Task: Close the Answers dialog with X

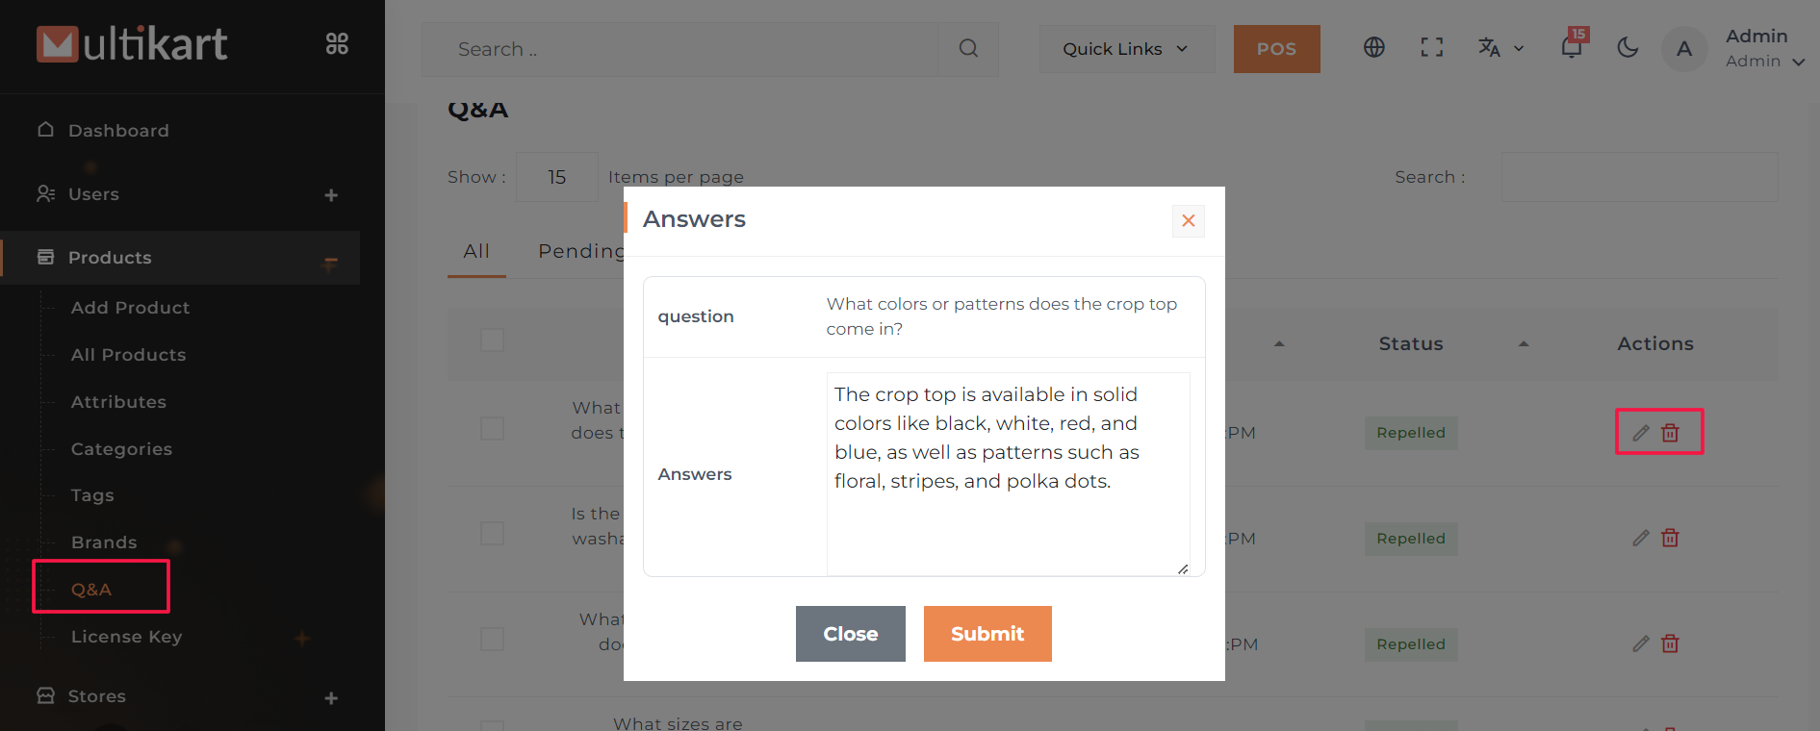Action: [x=1189, y=221]
